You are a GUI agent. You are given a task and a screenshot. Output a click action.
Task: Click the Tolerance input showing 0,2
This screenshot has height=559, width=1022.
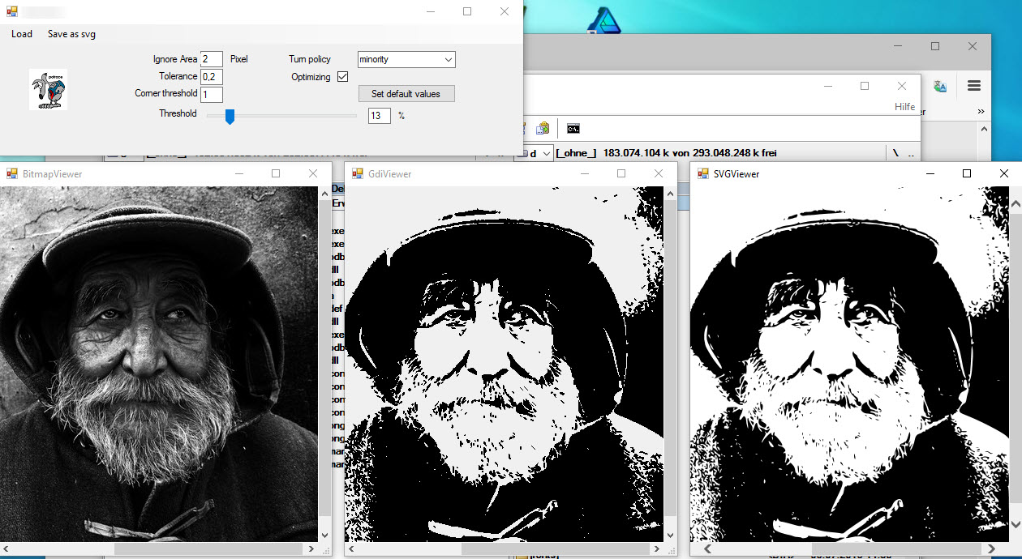pyautogui.click(x=212, y=76)
